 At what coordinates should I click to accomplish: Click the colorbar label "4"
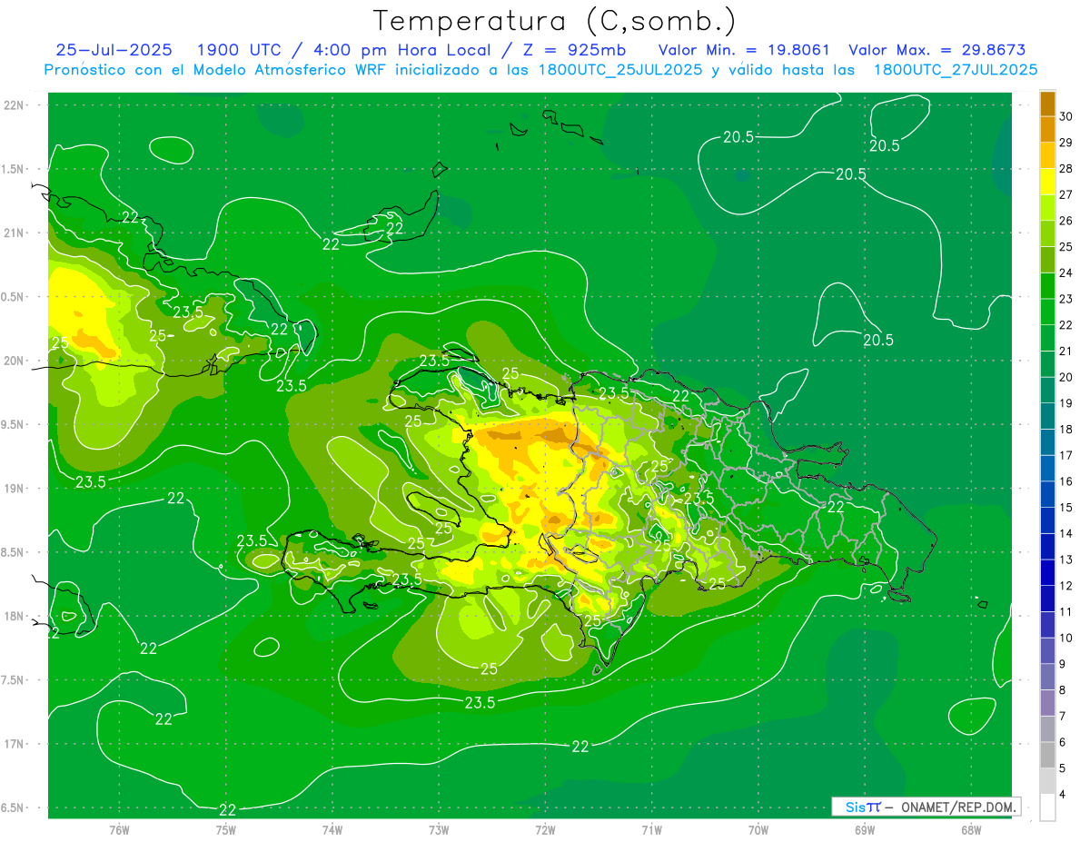point(1065,795)
